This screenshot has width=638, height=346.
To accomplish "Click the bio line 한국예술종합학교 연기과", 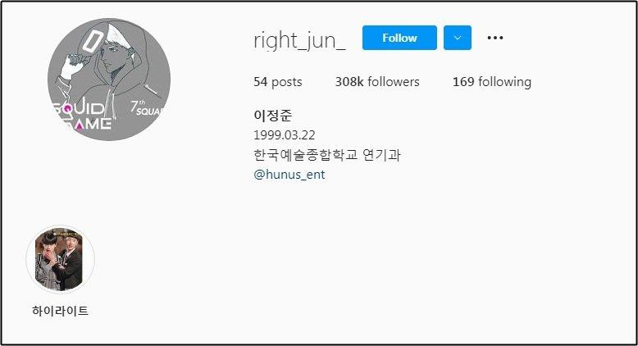I will click(x=327, y=155).
